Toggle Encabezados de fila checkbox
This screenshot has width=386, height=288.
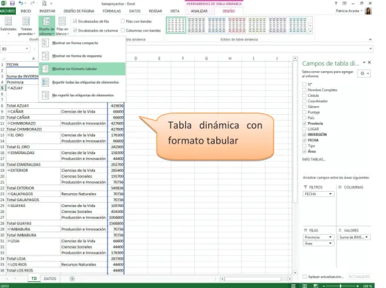[75, 21]
